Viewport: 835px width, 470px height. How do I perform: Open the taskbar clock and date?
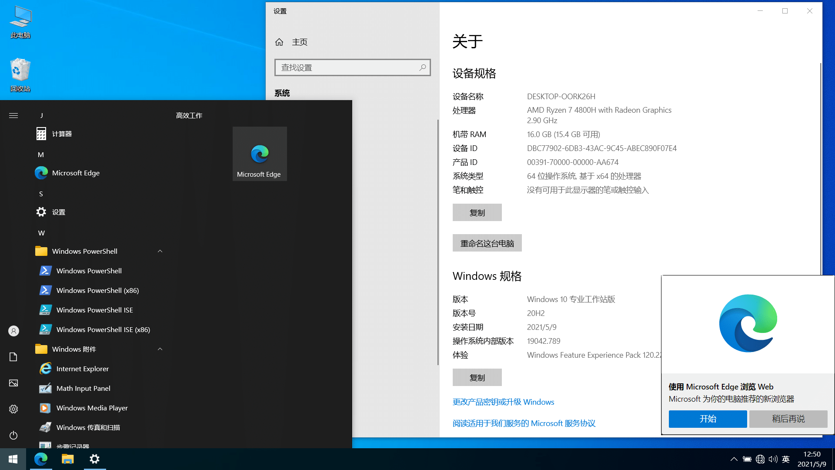pos(812,459)
